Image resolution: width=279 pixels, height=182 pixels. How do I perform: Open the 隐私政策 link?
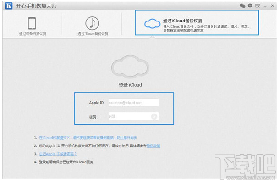pos(153,146)
